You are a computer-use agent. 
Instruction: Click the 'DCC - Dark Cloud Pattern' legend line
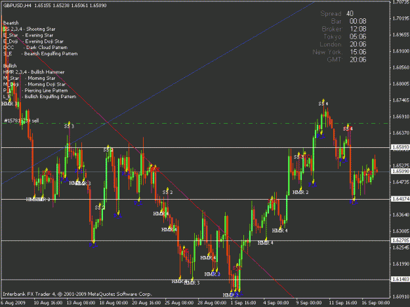click(x=35, y=48)
